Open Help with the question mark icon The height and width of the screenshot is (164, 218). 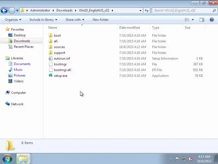pyautogui.click(x=212, y=20)
